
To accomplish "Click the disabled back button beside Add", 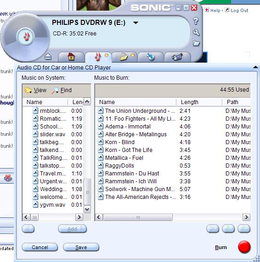I will pos(28,229).
